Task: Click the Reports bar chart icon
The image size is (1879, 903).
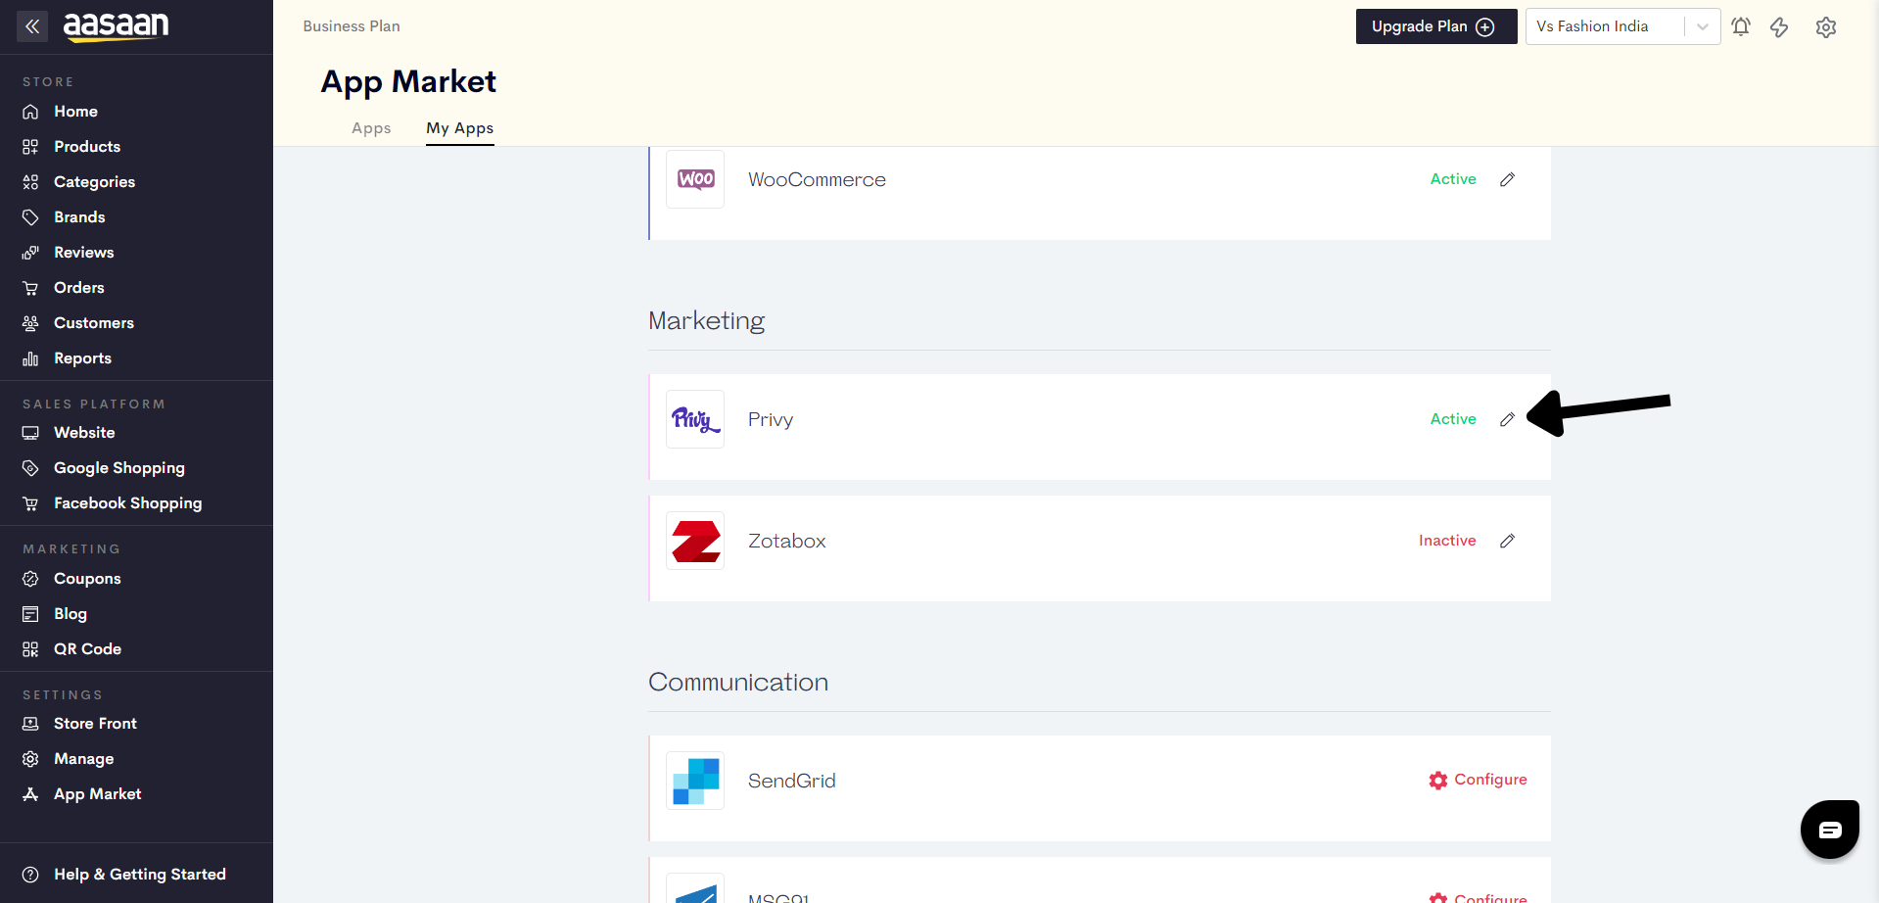Action: pyautogui.click(x=30, y=358)
